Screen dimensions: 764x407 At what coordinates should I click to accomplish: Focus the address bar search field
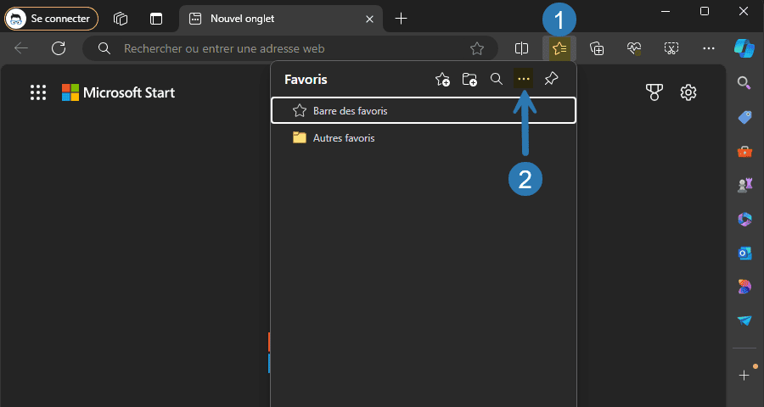click(290, 48)
